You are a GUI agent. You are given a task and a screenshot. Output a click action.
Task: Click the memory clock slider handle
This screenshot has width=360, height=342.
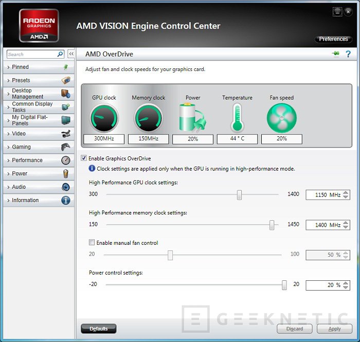click(x=272, y=225)
